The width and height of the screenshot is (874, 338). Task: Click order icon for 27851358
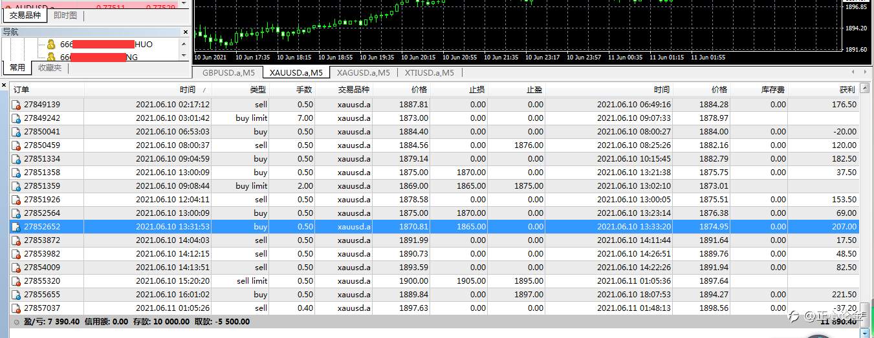(x=16, y=173)
